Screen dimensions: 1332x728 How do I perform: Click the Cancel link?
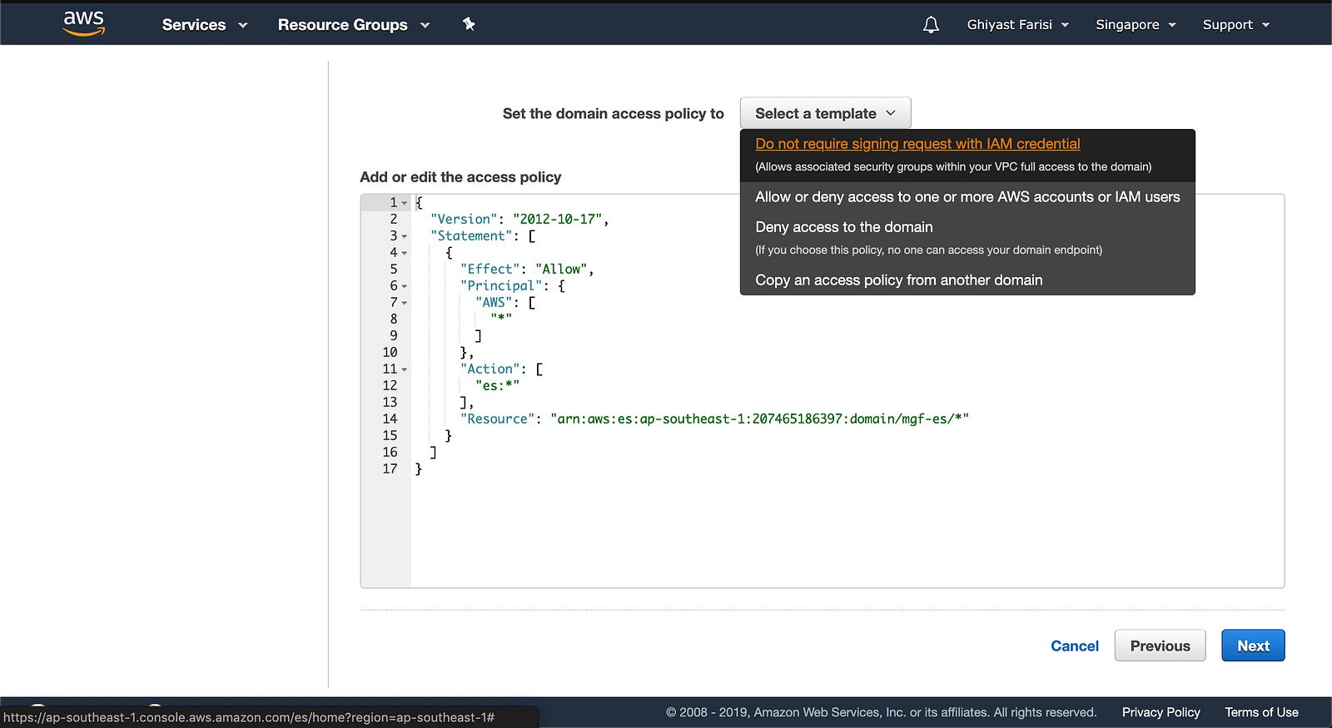click(1074, 646)
